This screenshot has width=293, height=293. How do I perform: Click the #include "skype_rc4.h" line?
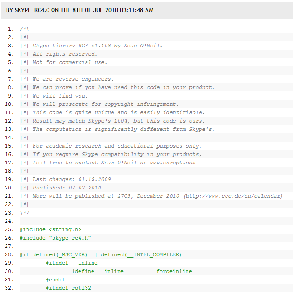point(55,238)
